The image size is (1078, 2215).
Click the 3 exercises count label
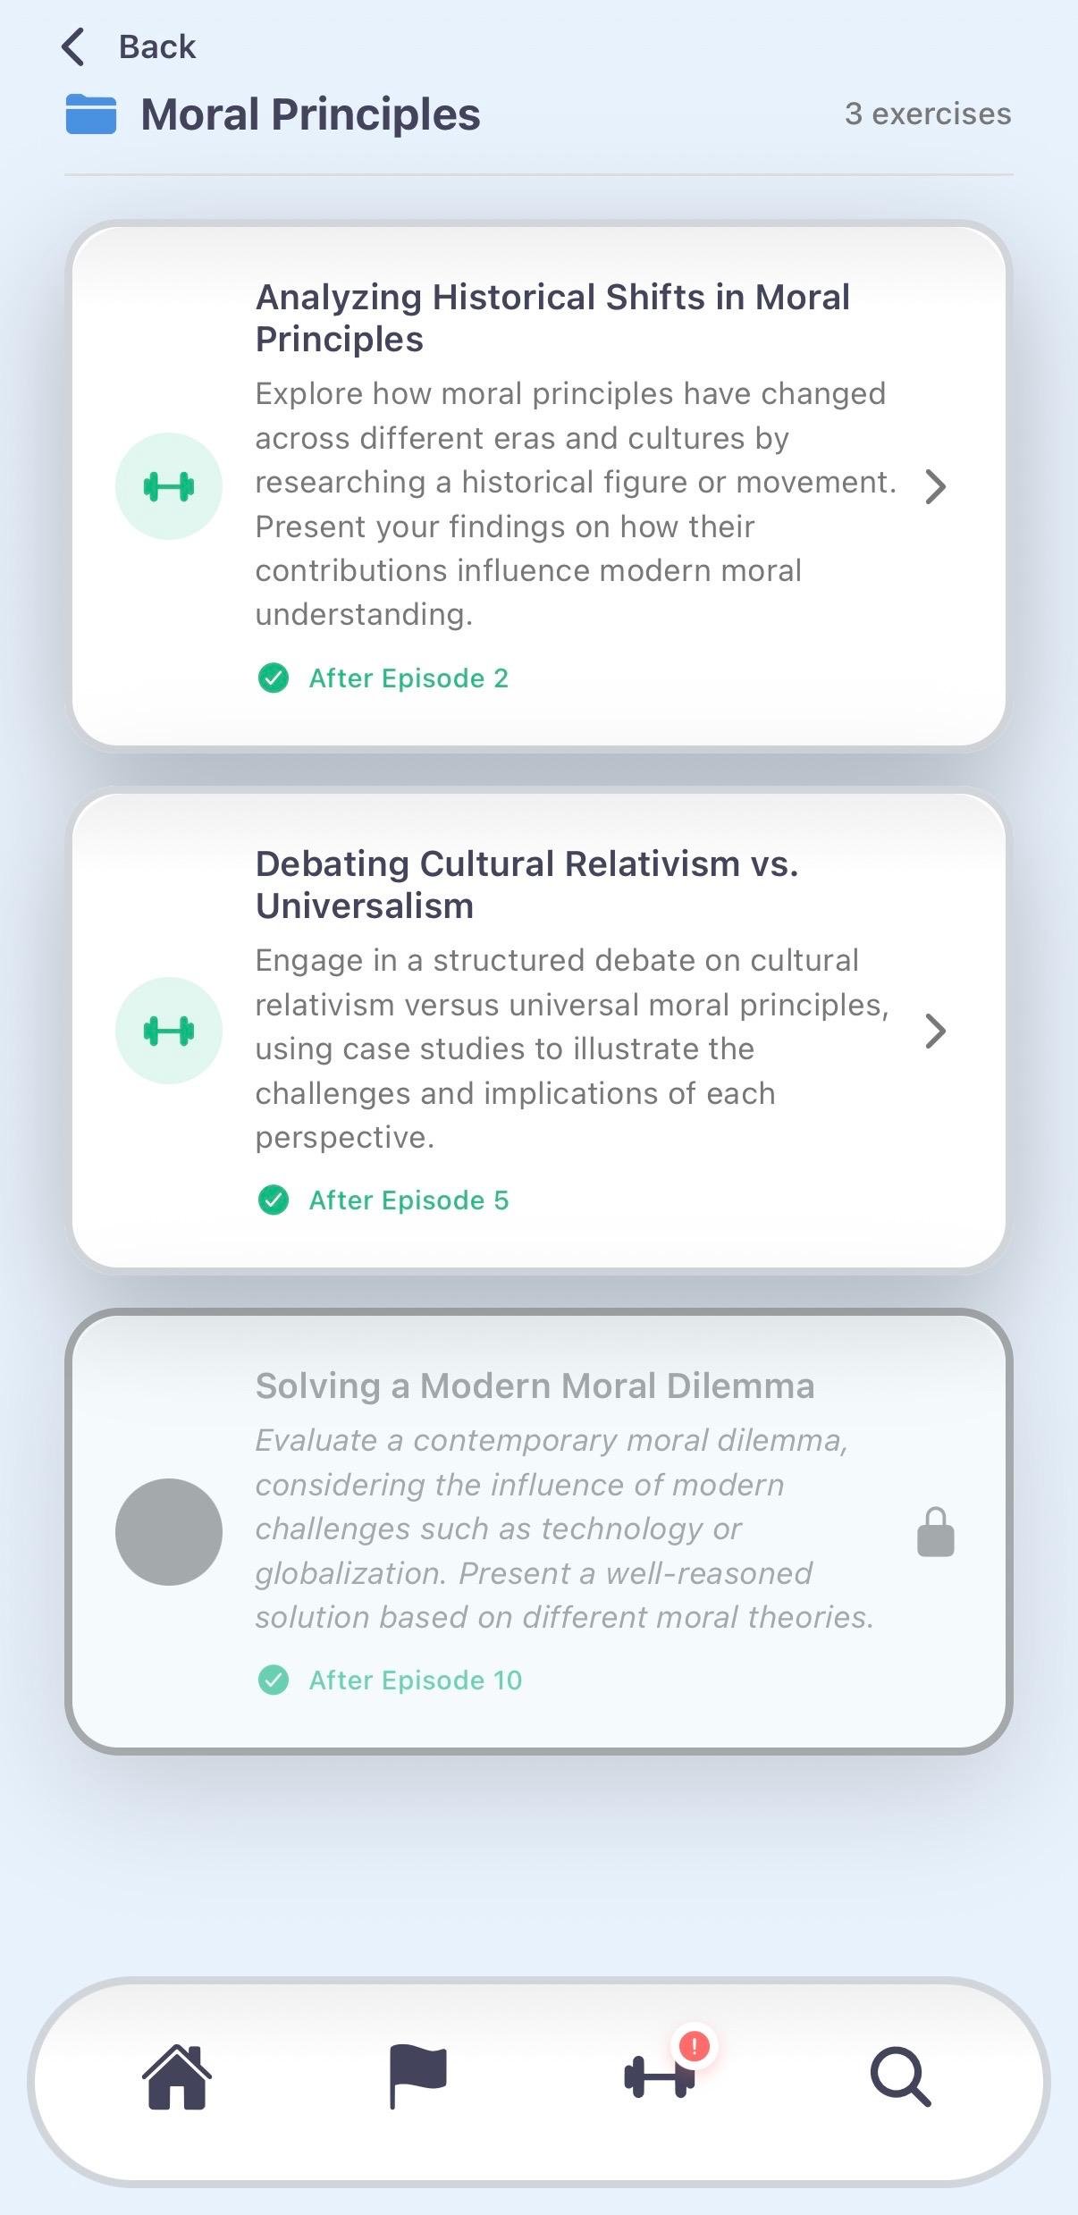click(x=928, y=114)
